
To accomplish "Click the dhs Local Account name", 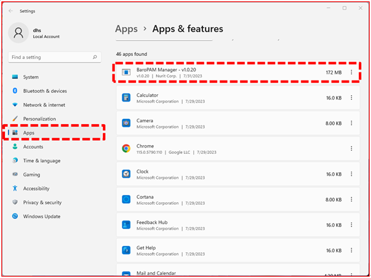I will [46, 33].
